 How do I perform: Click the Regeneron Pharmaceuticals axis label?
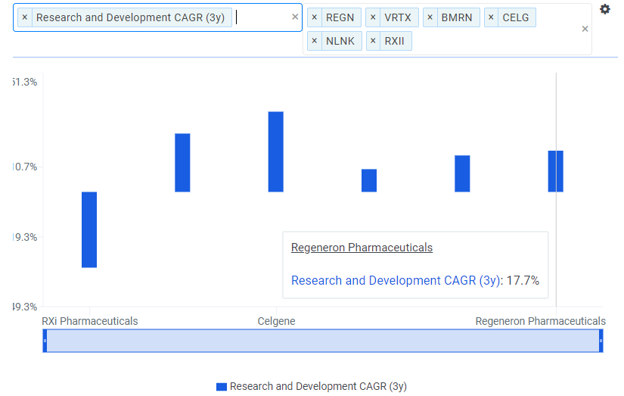pos(541,321)
